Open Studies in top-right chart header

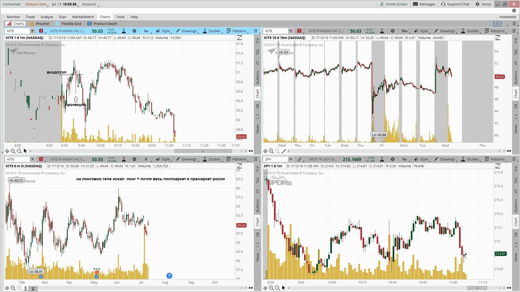point(470,31)
